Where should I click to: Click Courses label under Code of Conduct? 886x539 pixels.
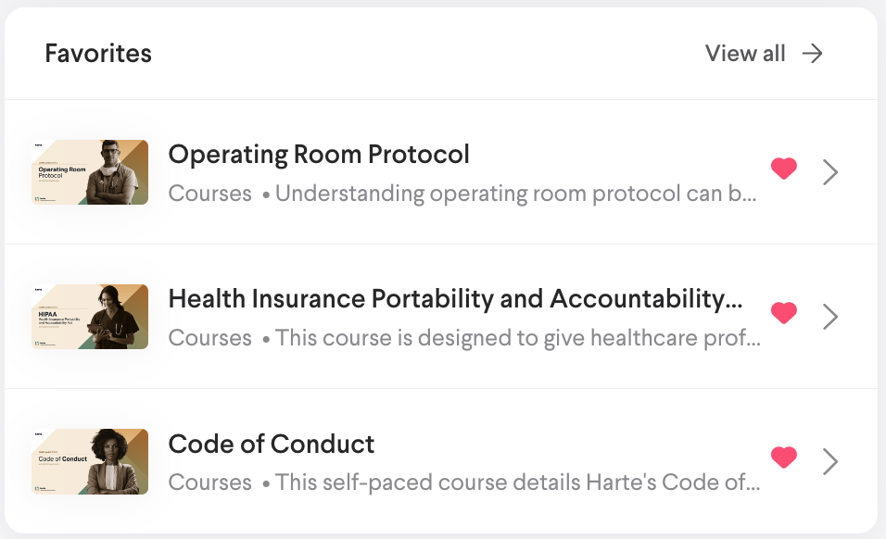pos(210,483)
